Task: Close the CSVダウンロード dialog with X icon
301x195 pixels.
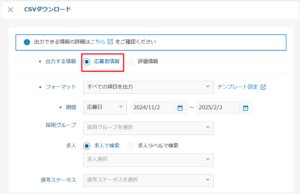Action: point(10,9)
